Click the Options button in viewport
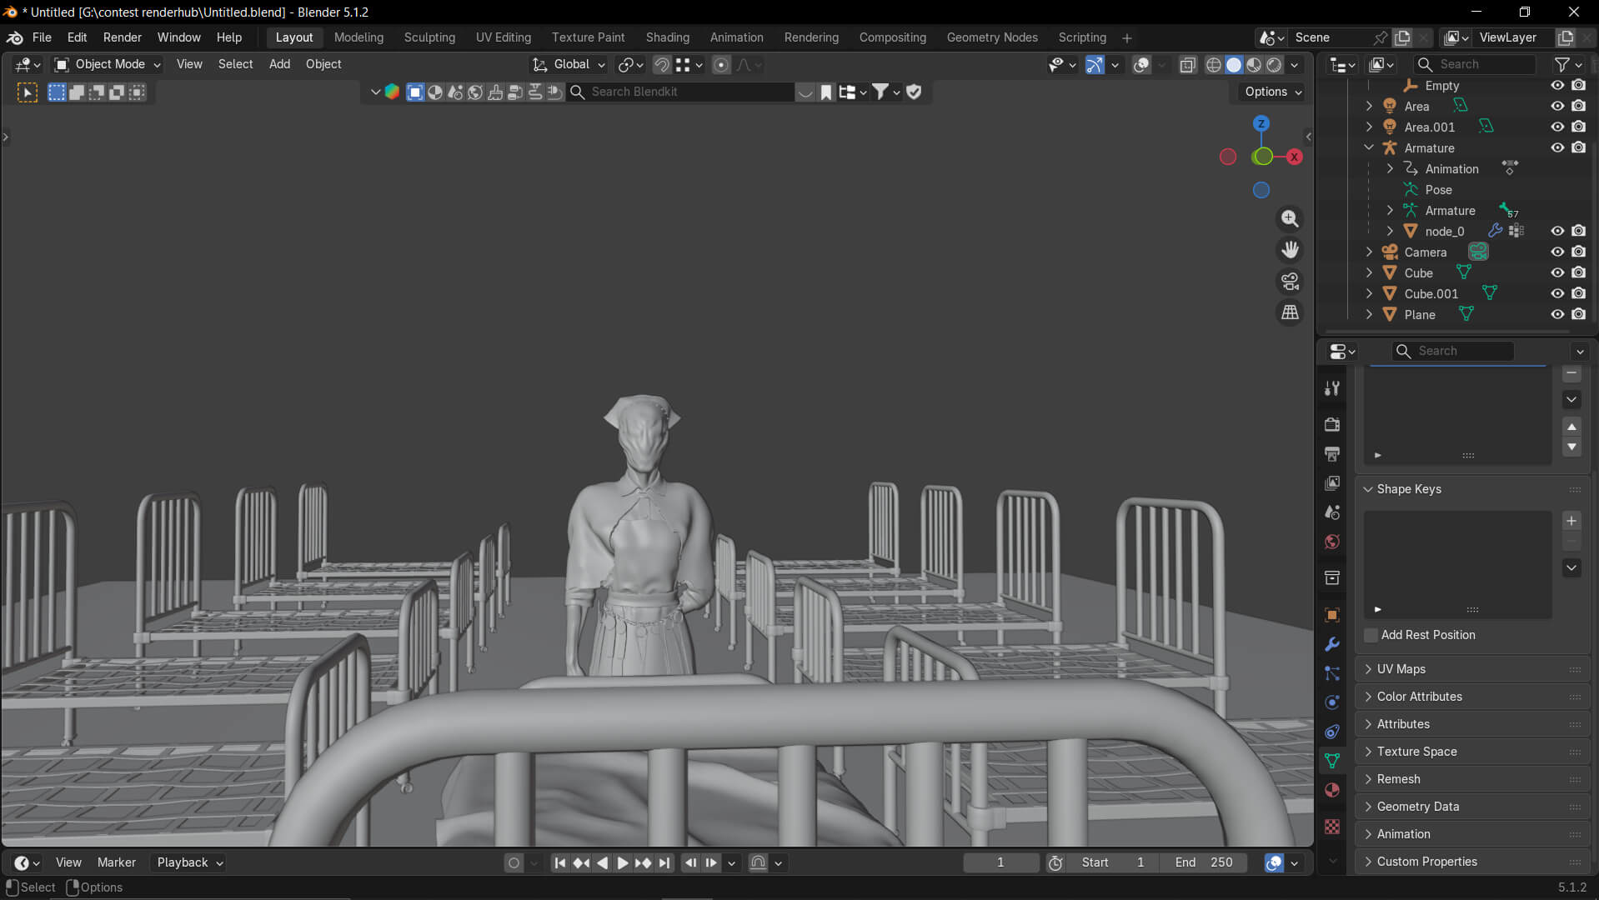 point(1272,92)
